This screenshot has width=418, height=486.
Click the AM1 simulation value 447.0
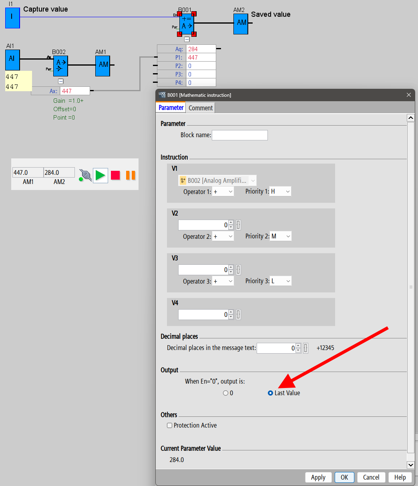[x=28, y=172]
